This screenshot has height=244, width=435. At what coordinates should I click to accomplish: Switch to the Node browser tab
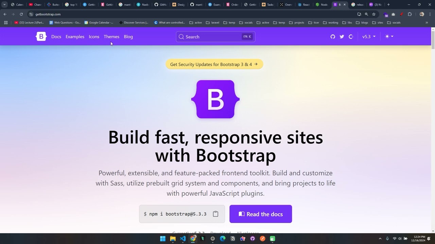click(321, 5)
